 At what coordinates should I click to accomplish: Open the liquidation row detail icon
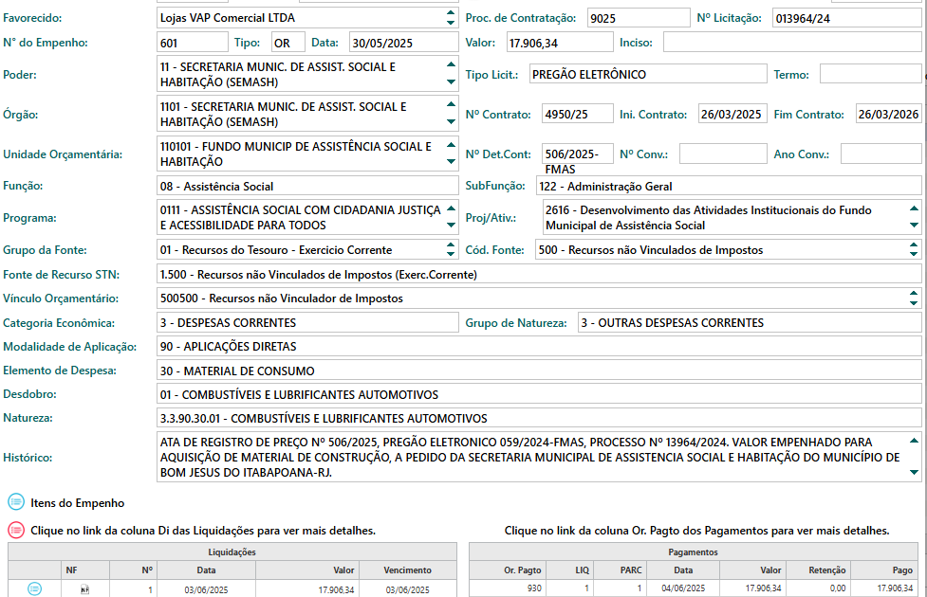34,589
